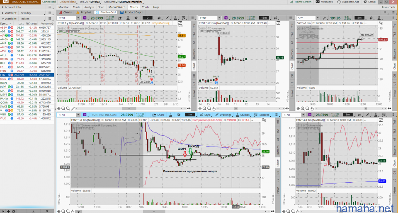This screenshot has width=398, height=213.
Task: Open watchlist column customize gear
Action: click(x=52, y=23)
